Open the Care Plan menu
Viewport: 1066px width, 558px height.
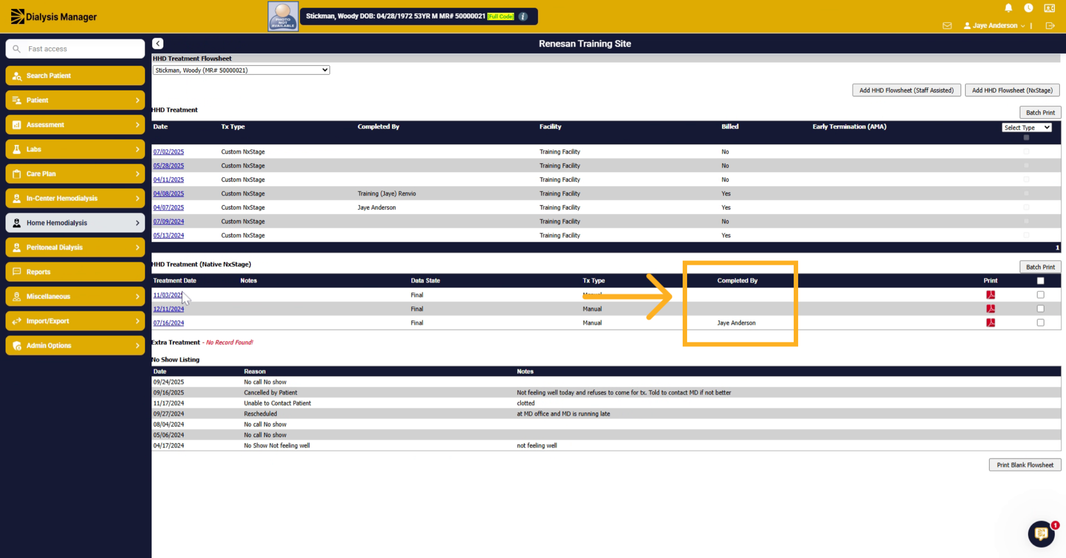75,174
